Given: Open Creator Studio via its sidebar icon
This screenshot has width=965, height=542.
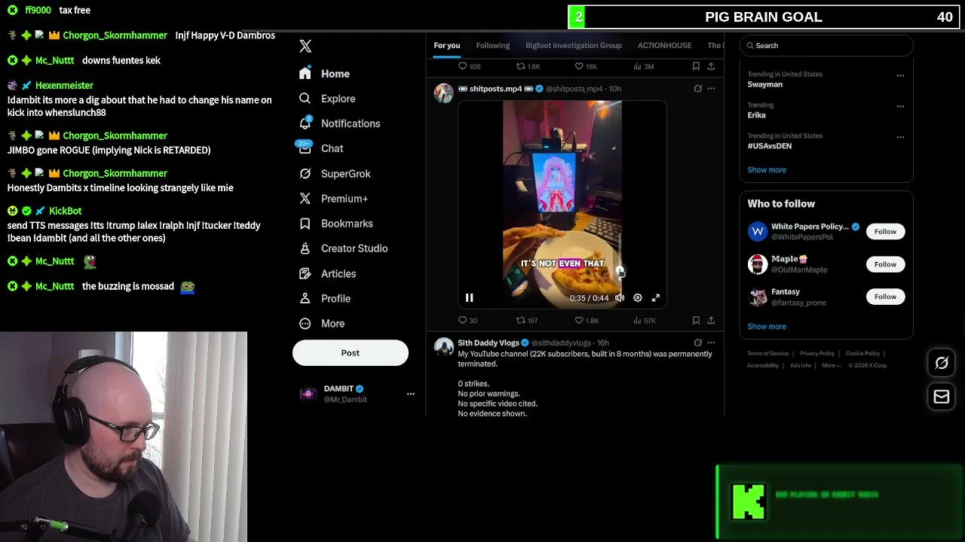Looking at the screenshot, I should [x=305, y=248].
